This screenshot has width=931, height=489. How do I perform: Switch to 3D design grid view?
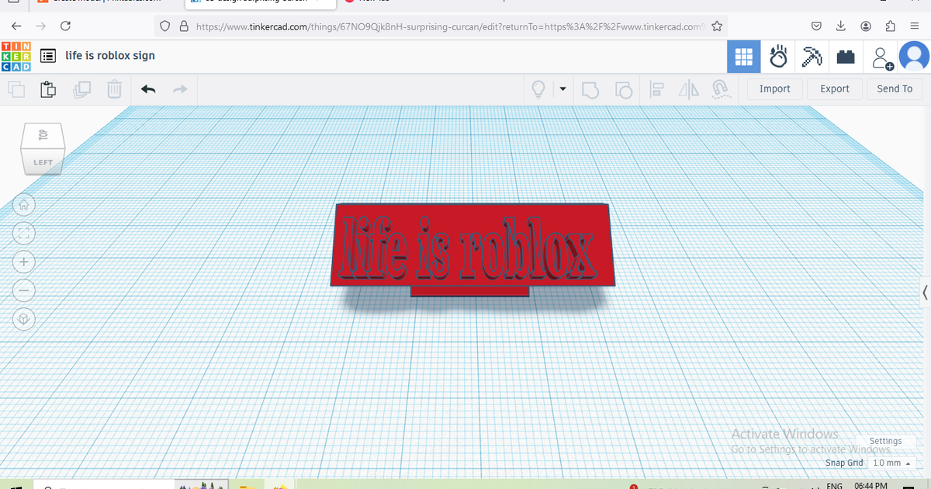coord(743,57)
